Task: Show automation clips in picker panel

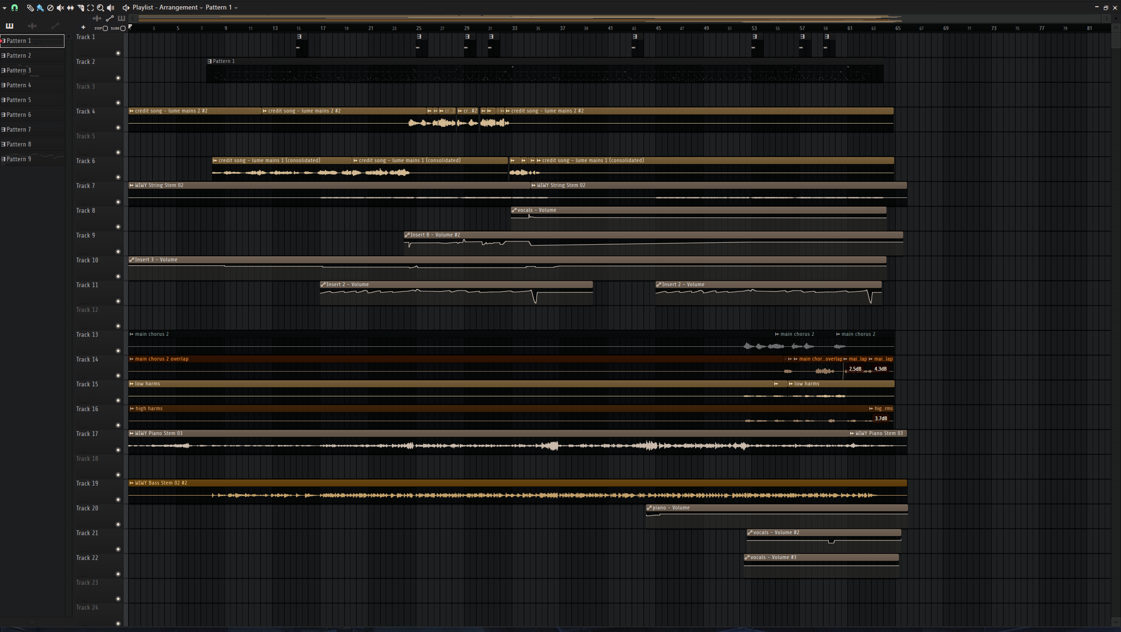Action: pyautogui.click(x=55, y=26)
